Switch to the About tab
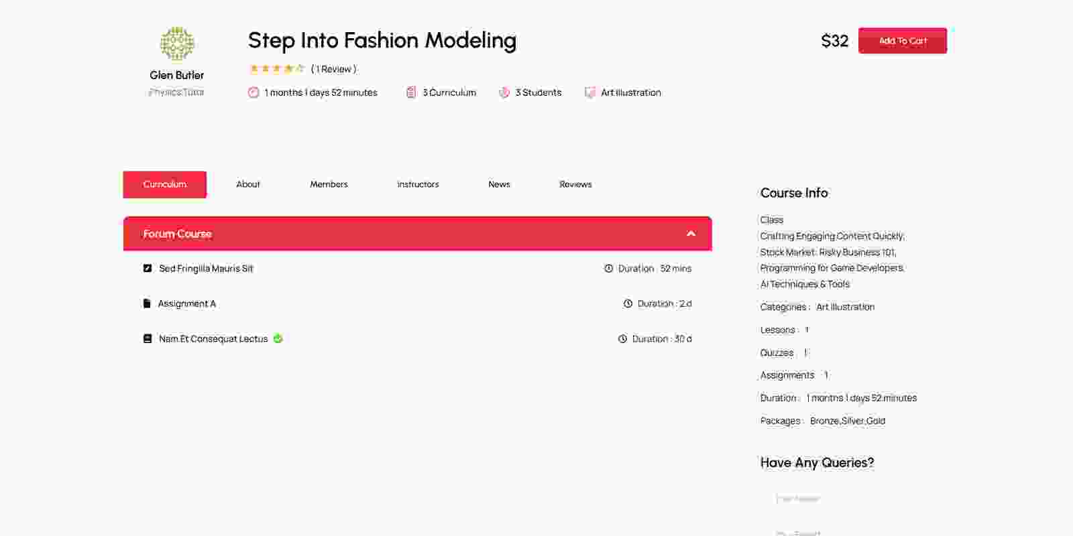 tap(248, 184)
